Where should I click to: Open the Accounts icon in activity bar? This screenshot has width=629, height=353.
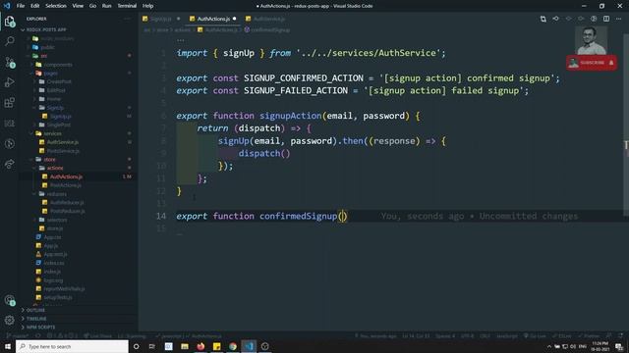(10, 300)
